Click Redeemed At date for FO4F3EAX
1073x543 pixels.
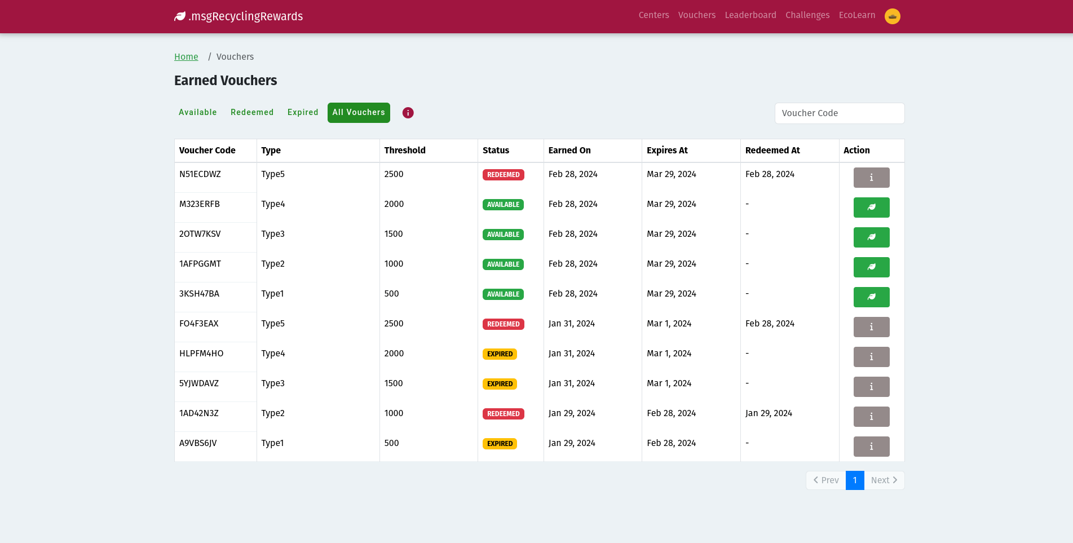tap(770, 324)
